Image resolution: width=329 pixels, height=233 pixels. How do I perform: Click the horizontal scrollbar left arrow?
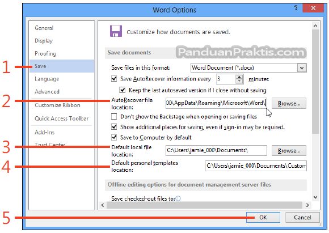tap(103, 205)
